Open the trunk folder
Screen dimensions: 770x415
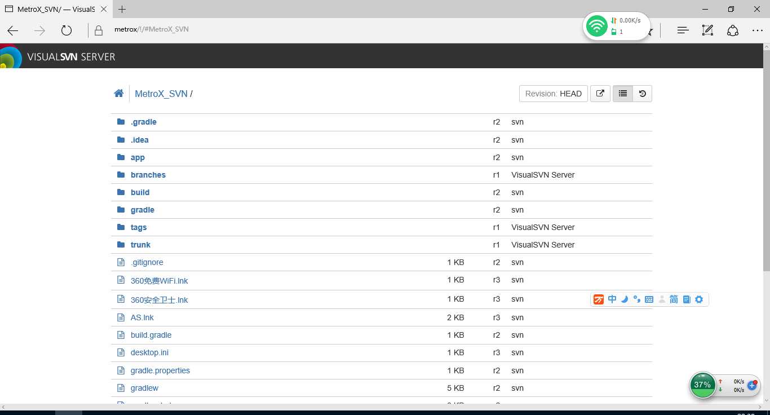(140, 245)
